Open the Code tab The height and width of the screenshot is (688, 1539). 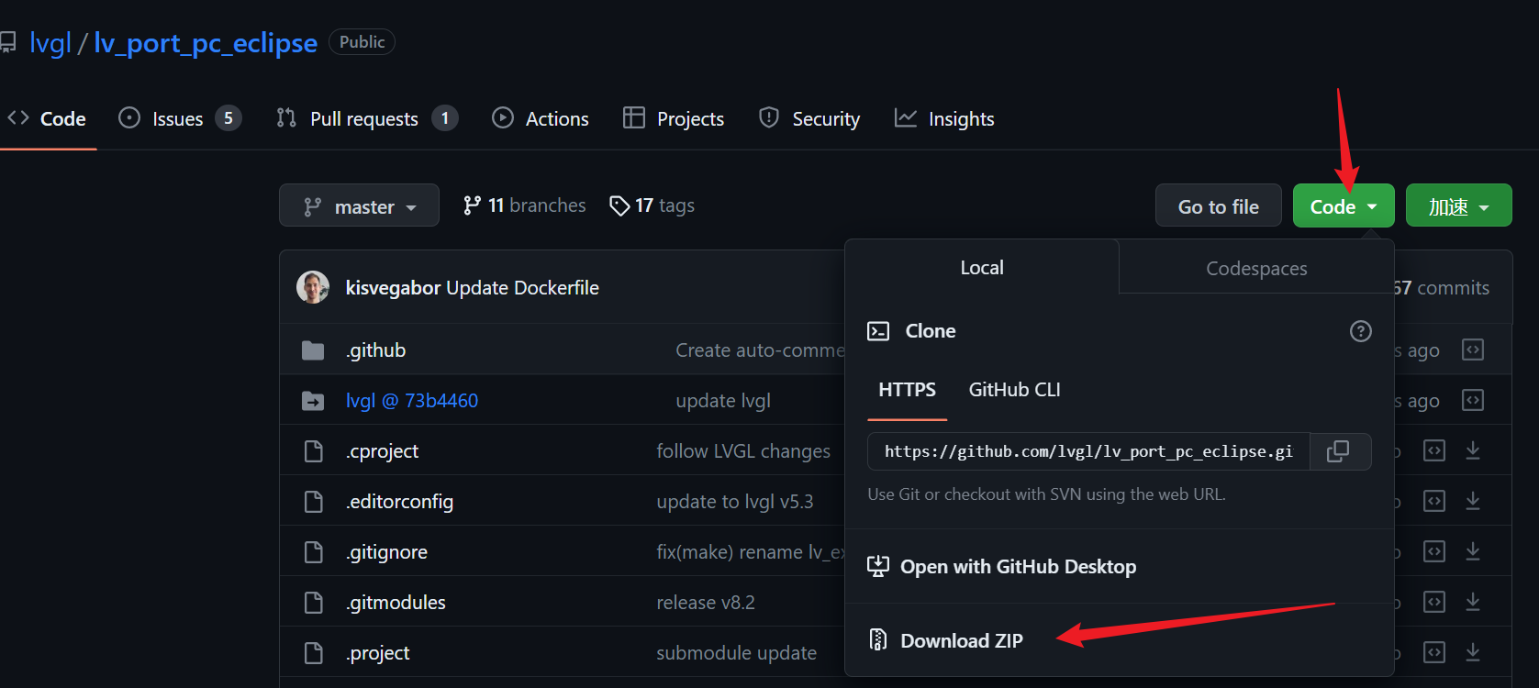tap(47, 118)
